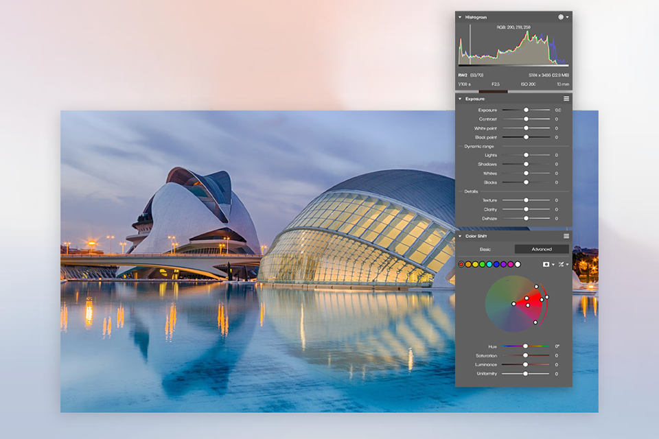Open the Color Shift panel hamburger menu

(x=566, y=236)
